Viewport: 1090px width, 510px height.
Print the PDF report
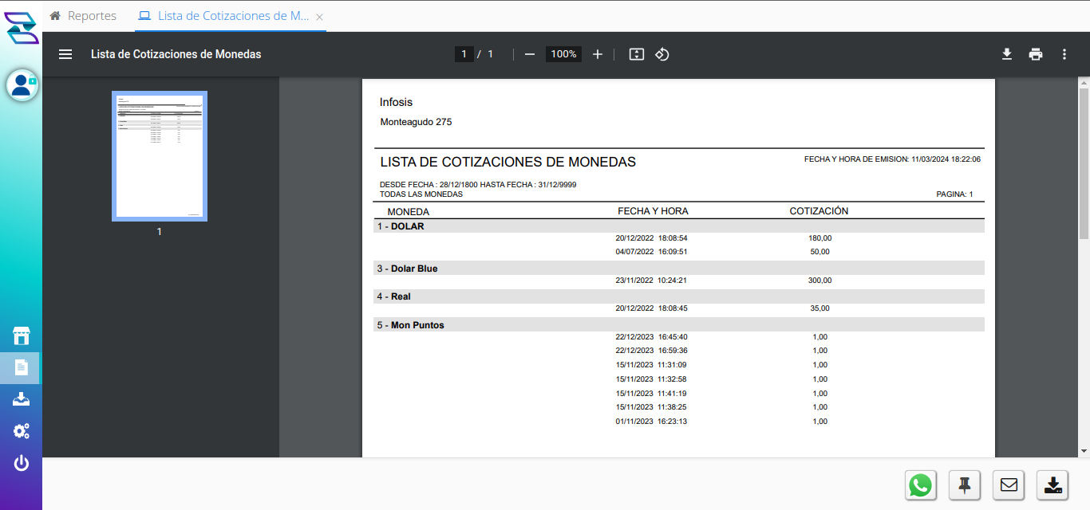tap(1036, 54)
